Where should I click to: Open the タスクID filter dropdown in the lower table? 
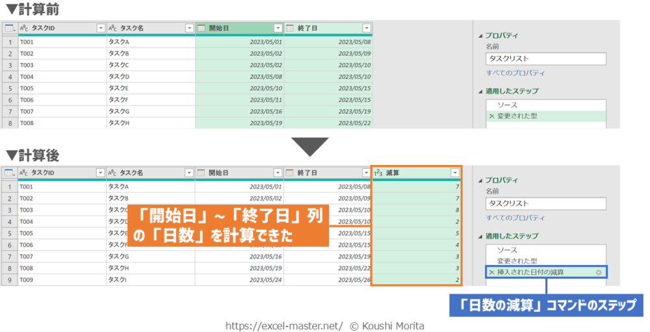[101, 173]
